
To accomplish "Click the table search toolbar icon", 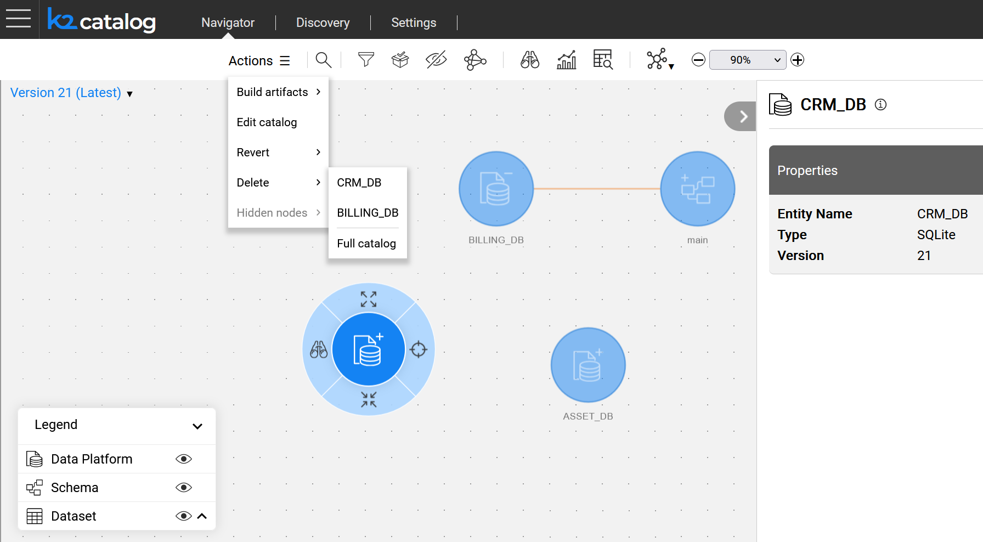I will tap(603, 60).
